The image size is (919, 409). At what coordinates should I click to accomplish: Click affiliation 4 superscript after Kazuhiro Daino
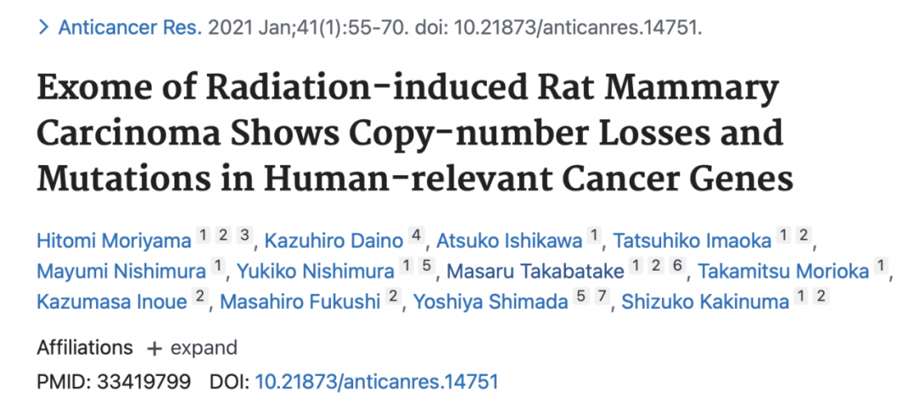click(415, 236)
